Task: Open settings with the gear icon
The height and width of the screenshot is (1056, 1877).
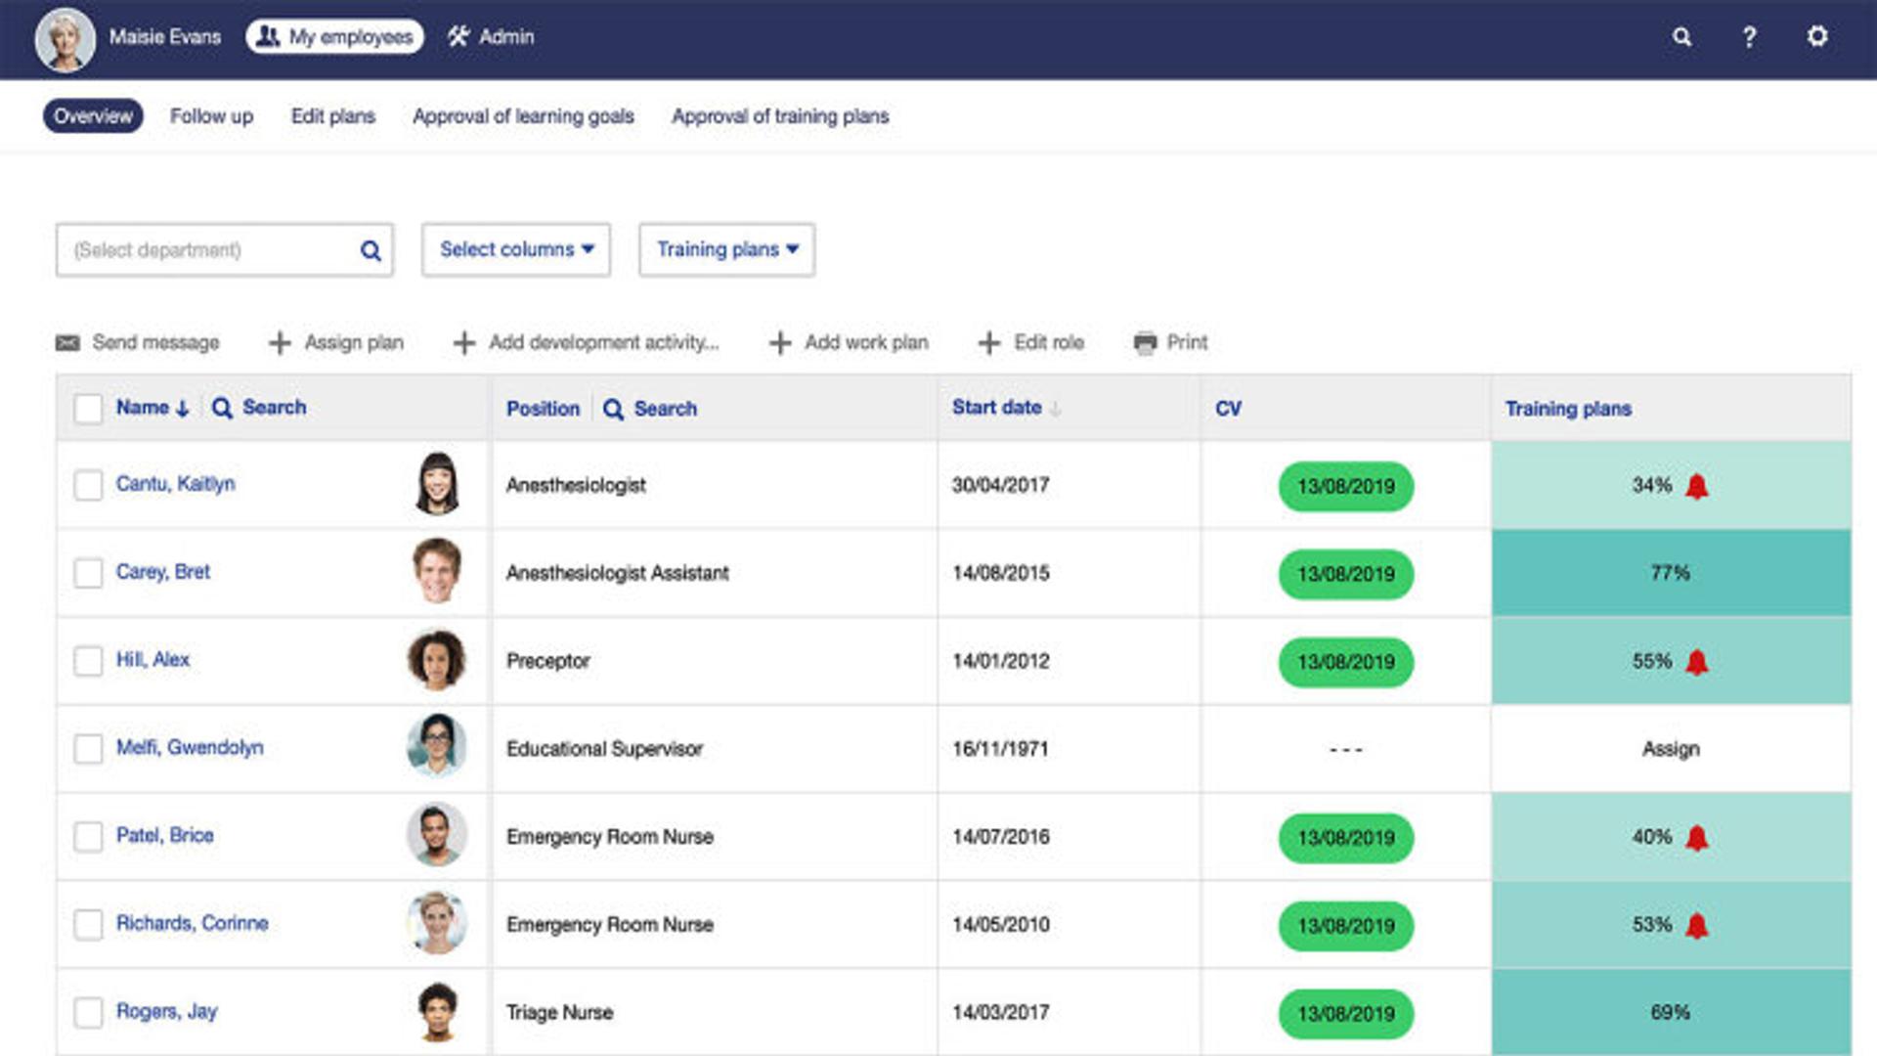Action: coord(1816,36)
